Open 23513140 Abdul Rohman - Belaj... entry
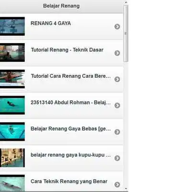The image size is (196, 192). click(x=70, y=102)
